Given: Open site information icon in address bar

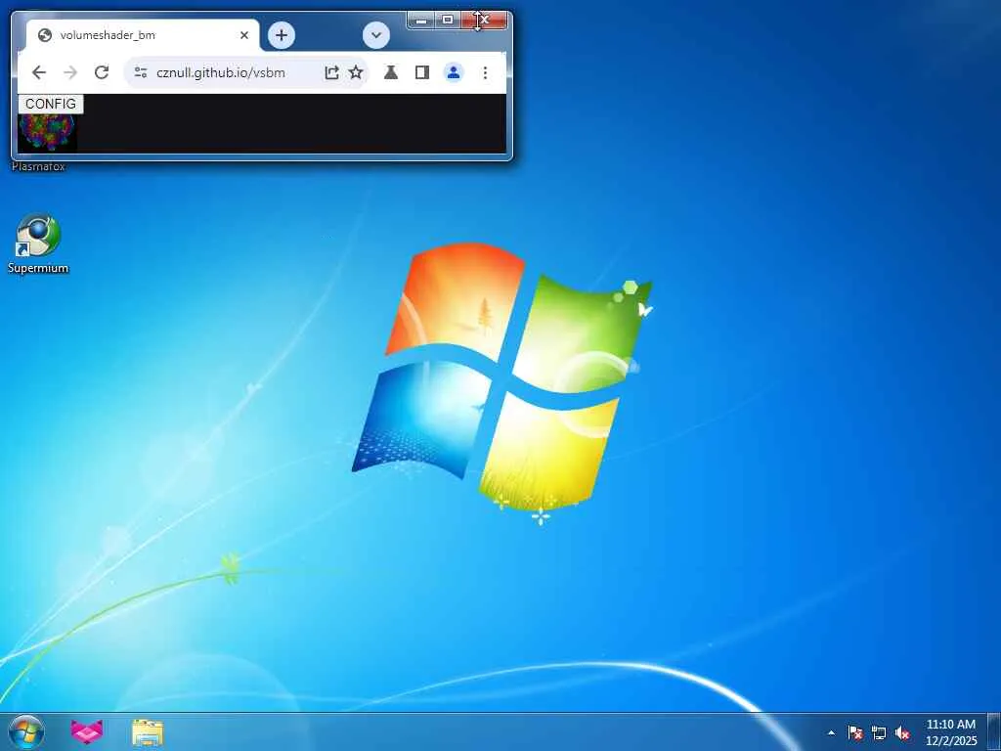Looking at the screenshot, I should point(141,72).
